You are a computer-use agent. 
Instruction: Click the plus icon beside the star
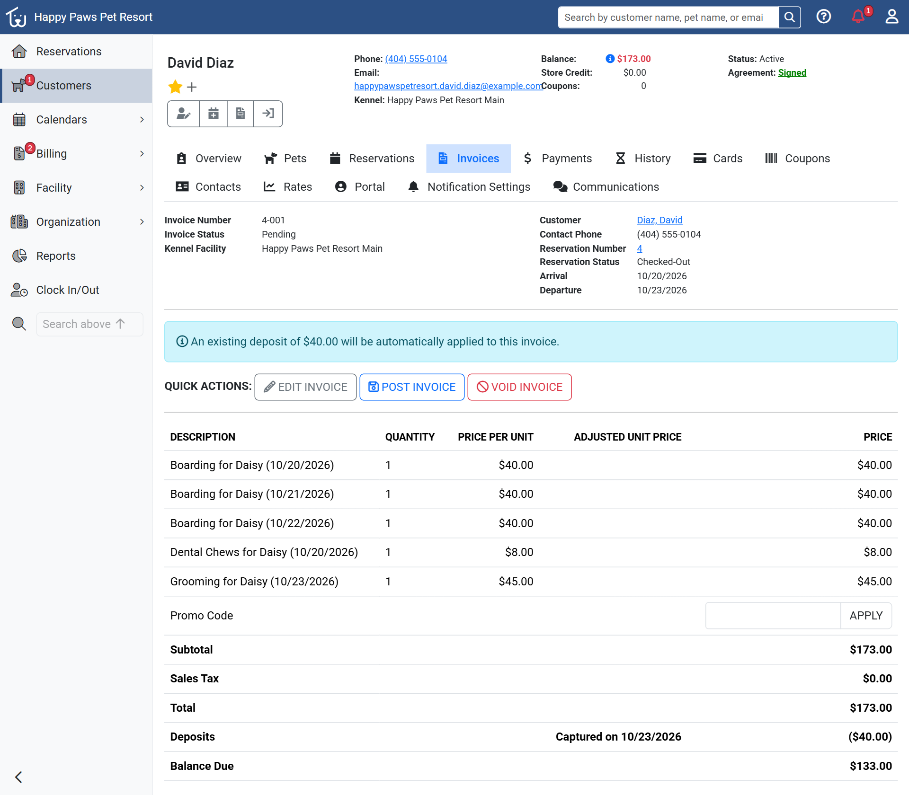[192, 87]
